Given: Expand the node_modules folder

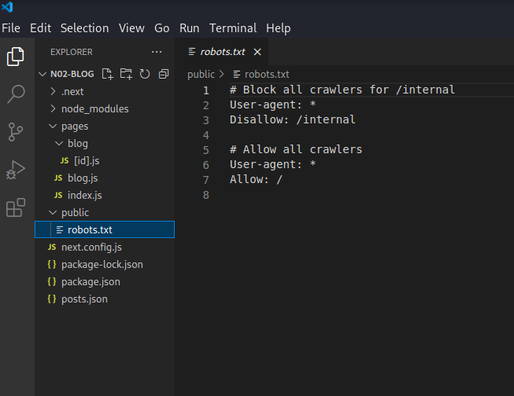Looking at the screenshot, I should [x=94, y=108].
